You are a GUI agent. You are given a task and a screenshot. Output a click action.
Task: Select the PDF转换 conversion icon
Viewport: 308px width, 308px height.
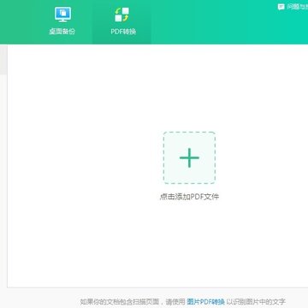[122, 15]
